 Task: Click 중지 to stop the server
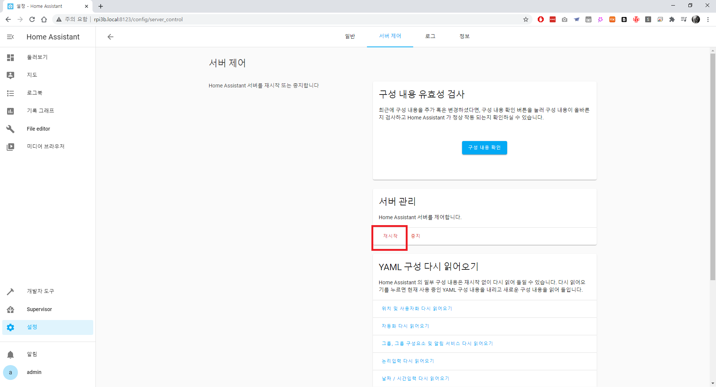coord(415,236)
